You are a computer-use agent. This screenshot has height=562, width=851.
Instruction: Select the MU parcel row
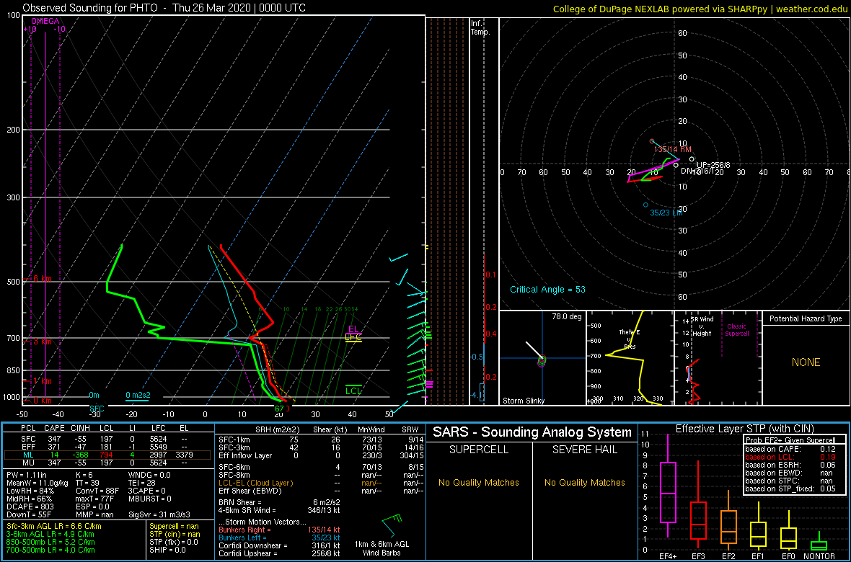click(x=108, y=463)
